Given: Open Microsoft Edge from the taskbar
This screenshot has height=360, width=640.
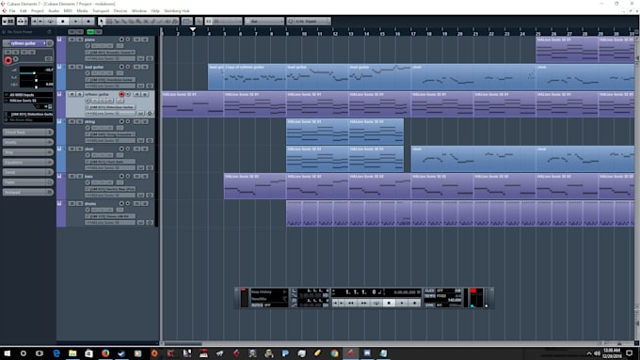Looking at the screenshot, I should pos(56,353).
